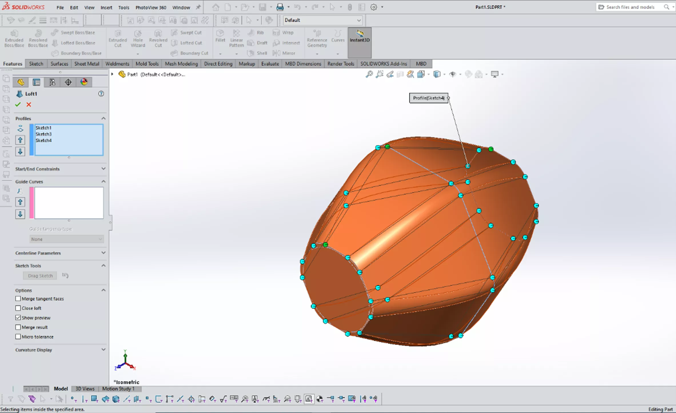This screenshot has height=413, width=676.
Task: Enable Merge tangent faces checkbox
Action: (18, 298)
